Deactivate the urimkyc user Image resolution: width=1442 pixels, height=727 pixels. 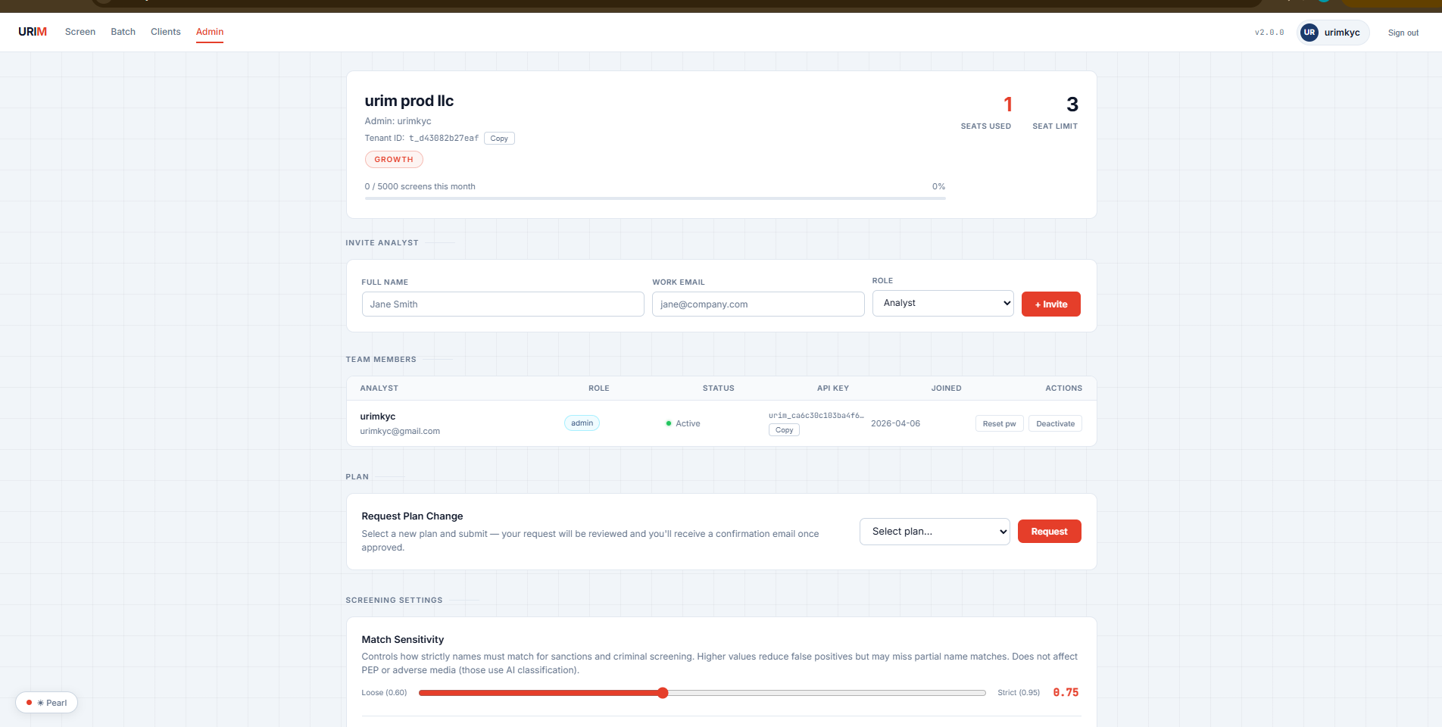pos(1056,424)
